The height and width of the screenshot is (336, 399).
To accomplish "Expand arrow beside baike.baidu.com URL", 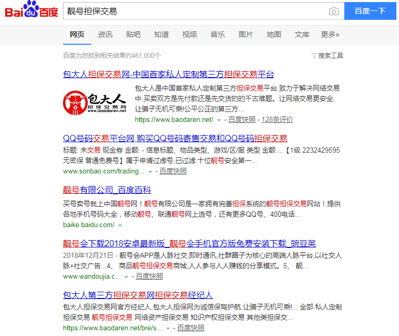I will coord(120,225).
